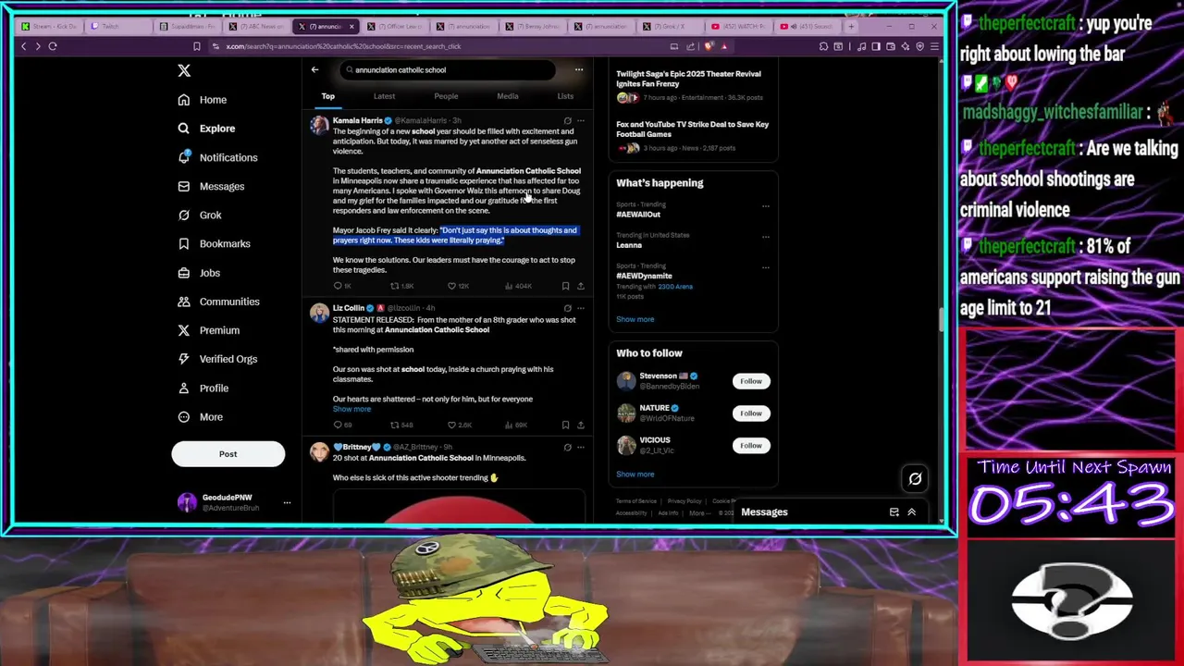Bookmark the Liz Collin post
The height and width of the screenshot is (666, 1184).
pyautogui.click(x=565, y=425)
